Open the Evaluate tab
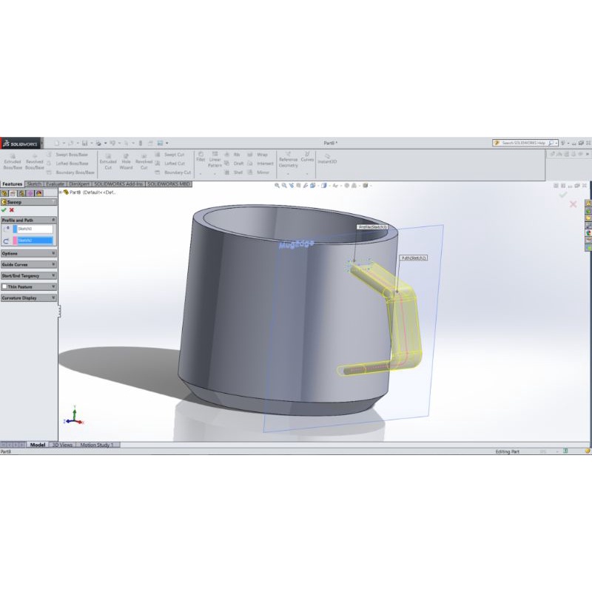The width and height of the screenshot is (592, 592). [x=55, y=184]
